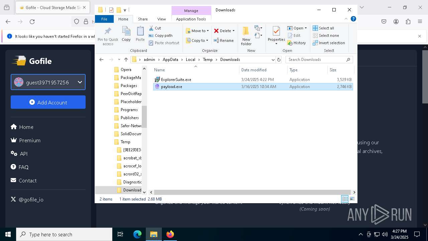Click Pin to Quick access icon
428x241 pixels.
[108, 36]
